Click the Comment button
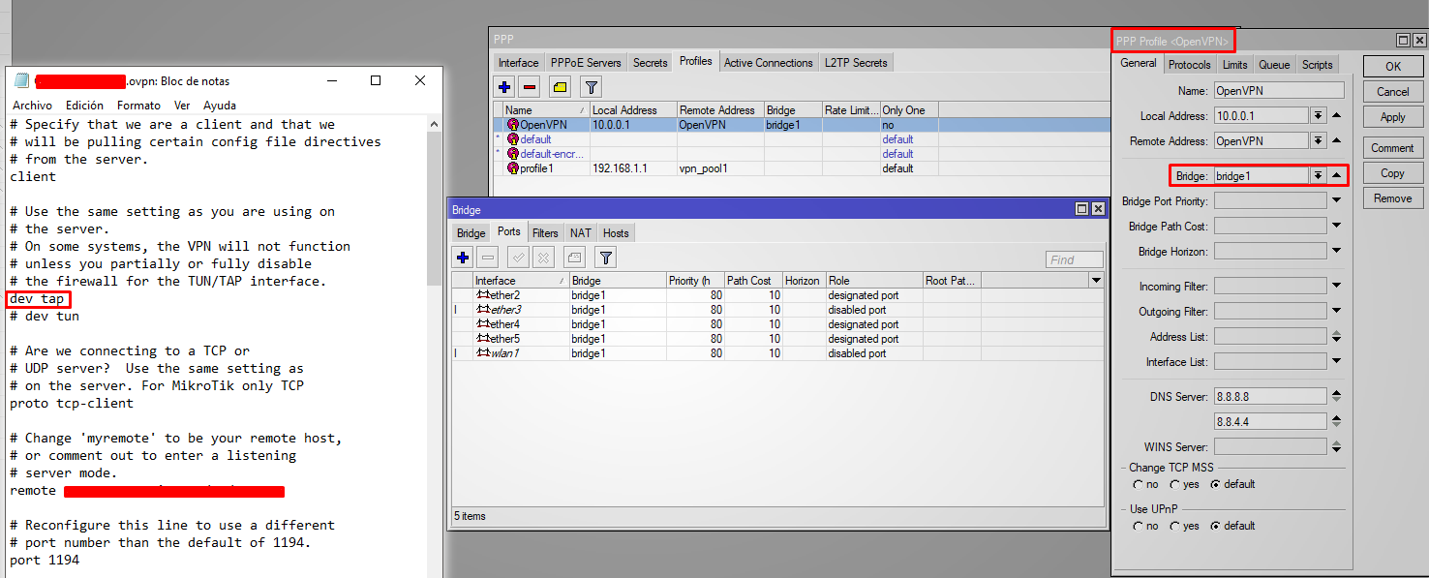 (x=1393, y=148)
